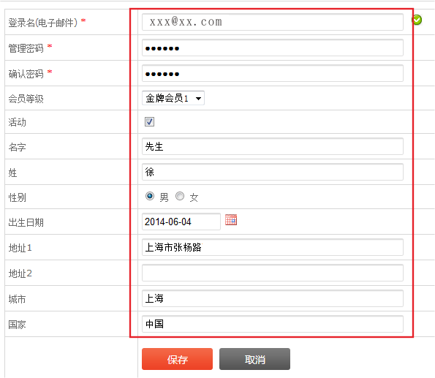Screen dimensions: 435x378
Task: Click the 姓 field containing 徐
Action: [273, 172]
